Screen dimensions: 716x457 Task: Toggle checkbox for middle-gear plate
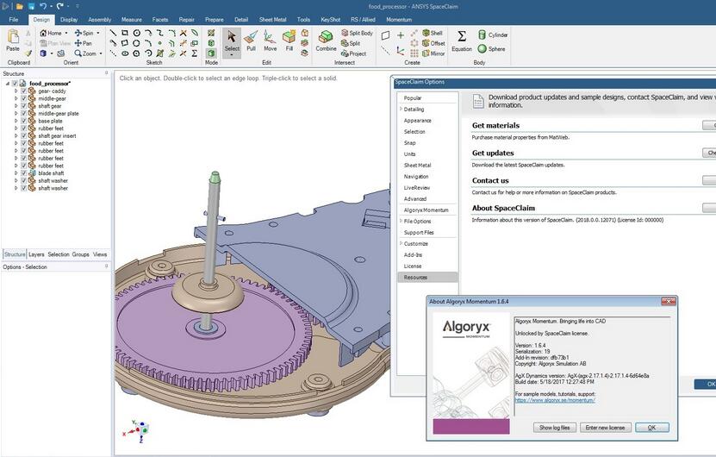[24, 113]
